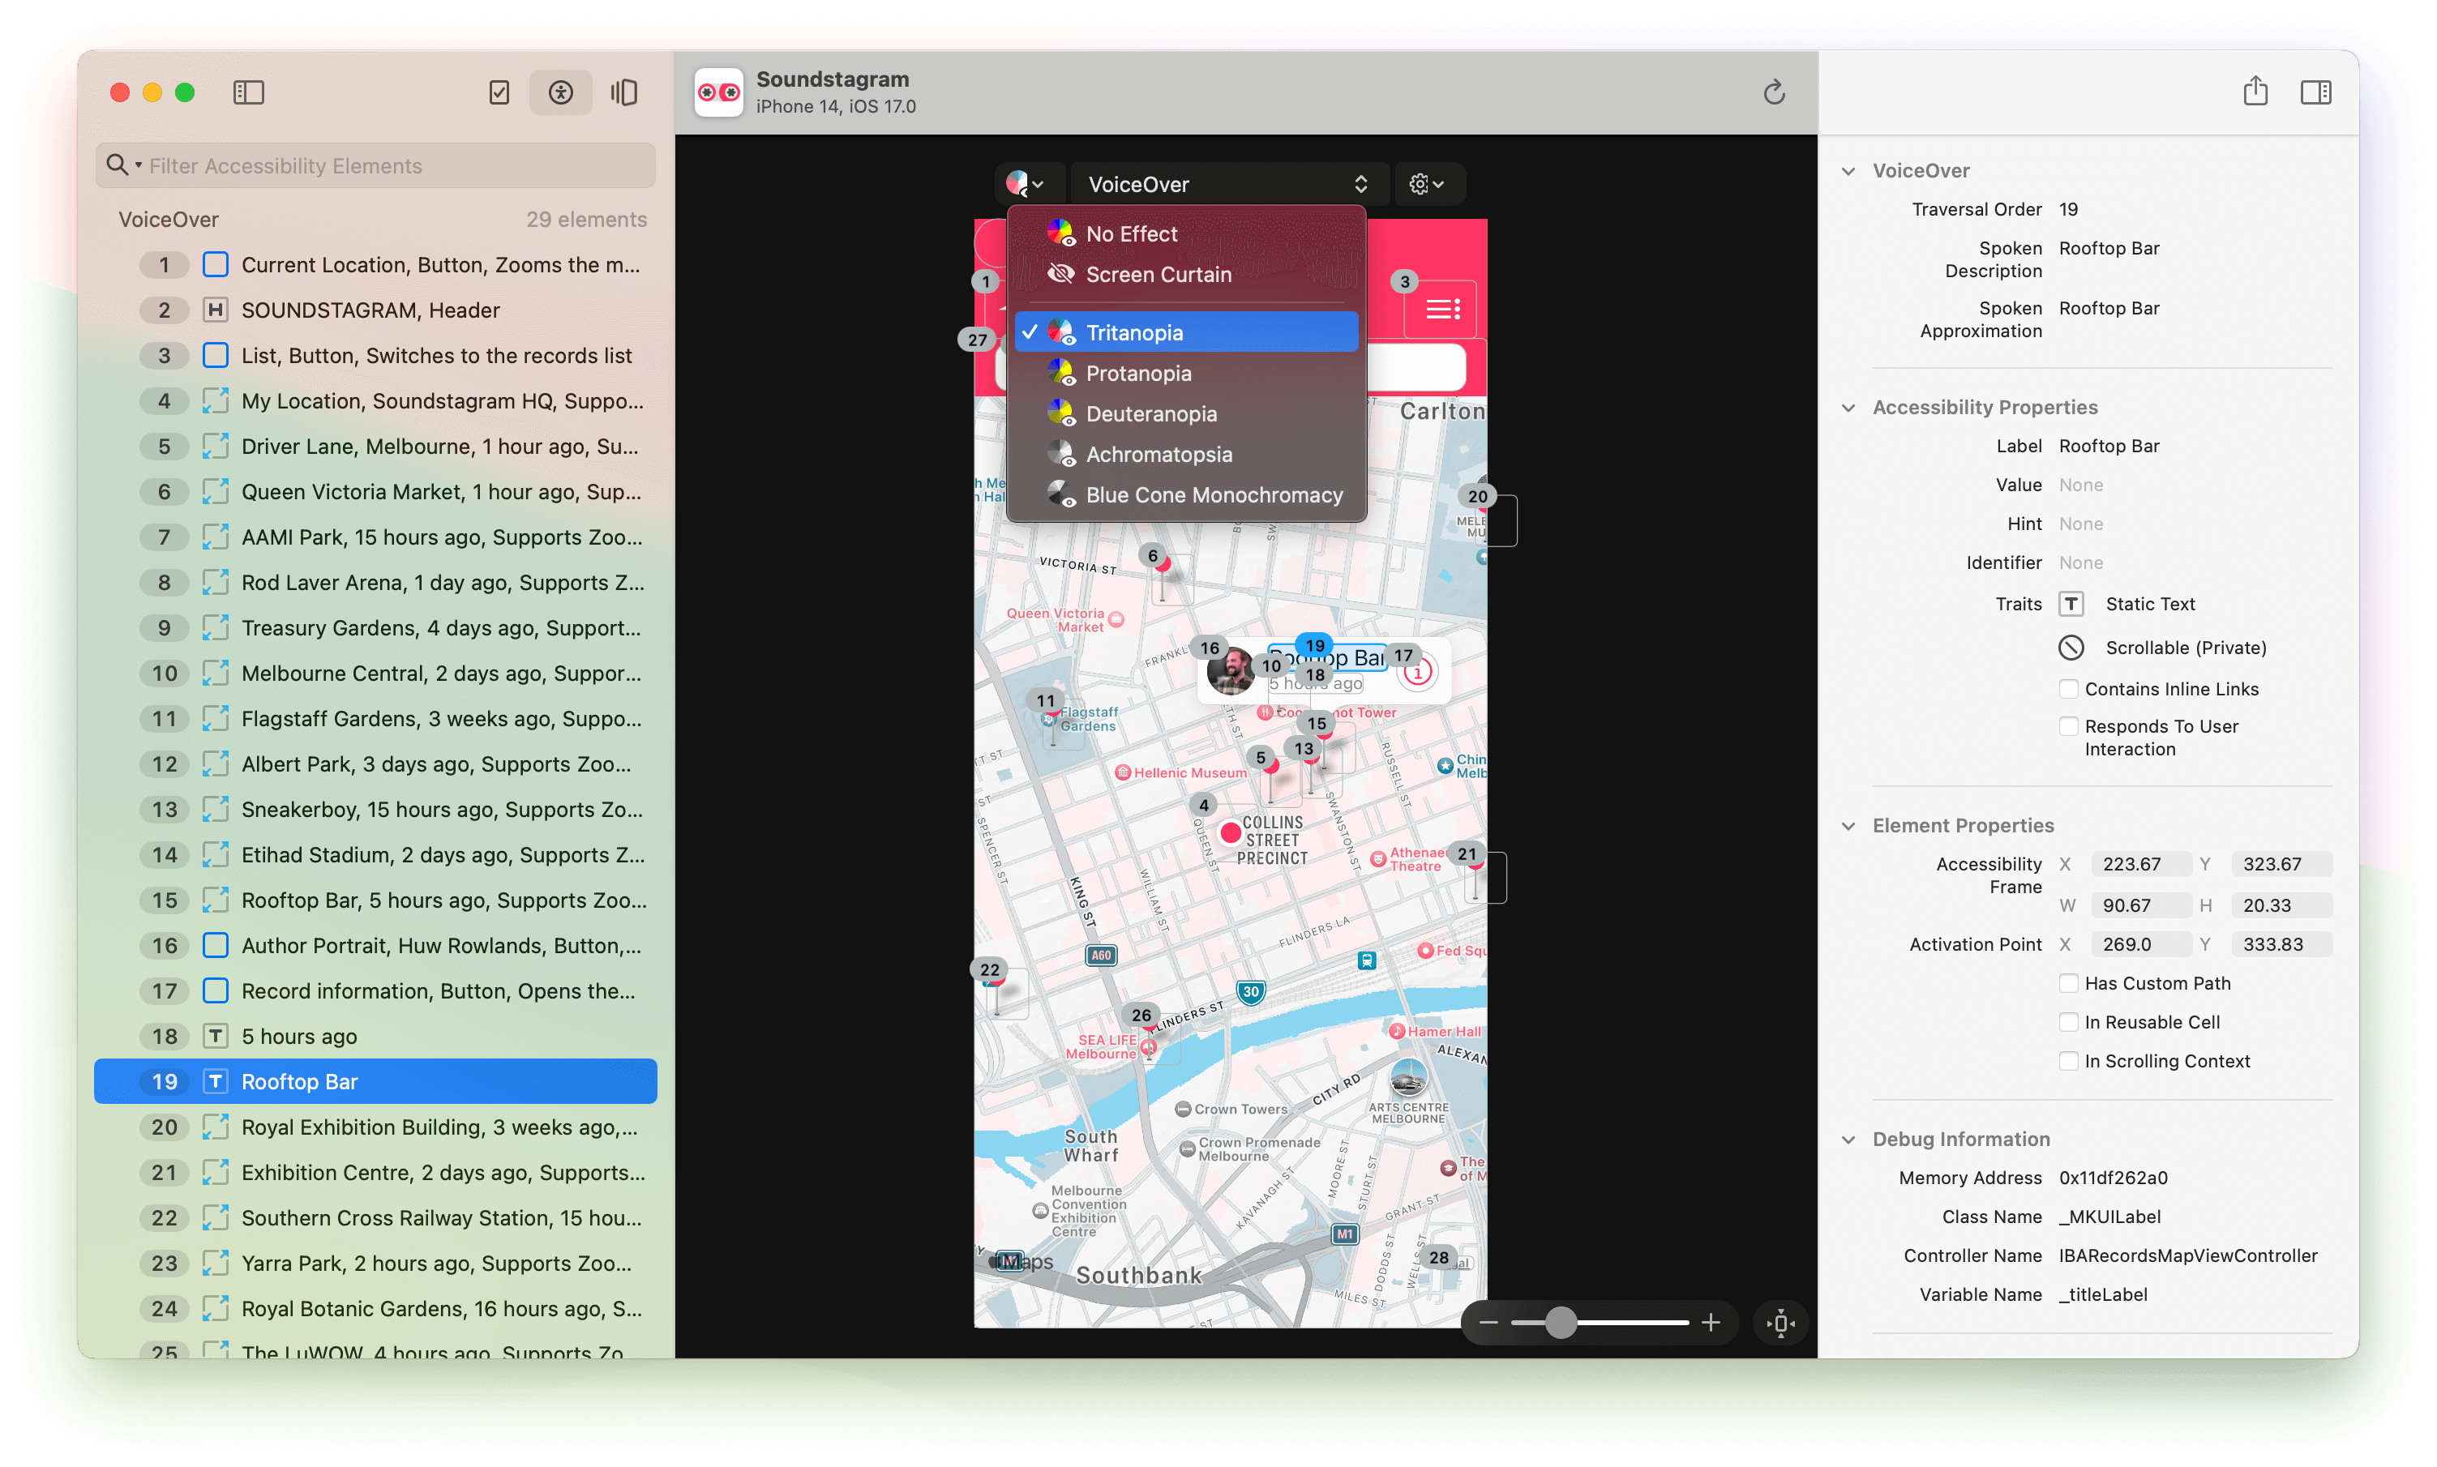The width and height of the screenshot is (2437, 1467).
Task: Click the author portrait thumbnail on map callout
Action: 1230,671
